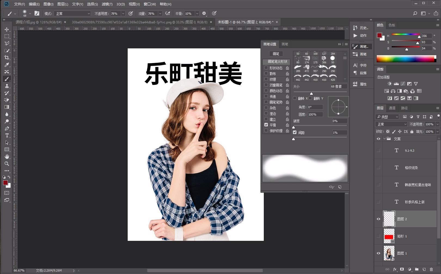Open smoothing percentage dropdown arrow
Viewport: 441px width, 274px height.
[197, 14]
